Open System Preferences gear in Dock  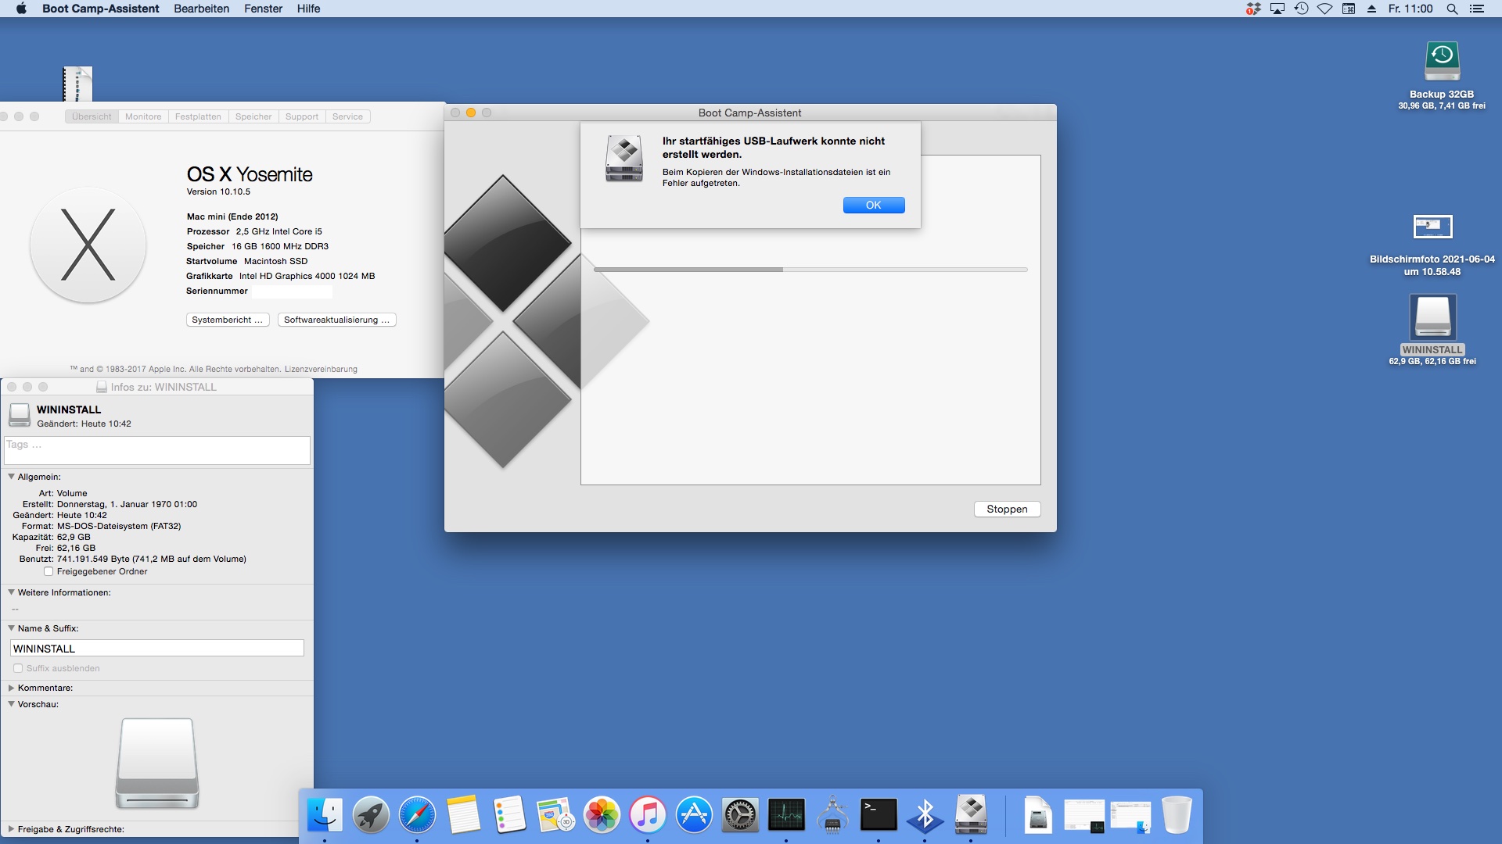[740, 814]
